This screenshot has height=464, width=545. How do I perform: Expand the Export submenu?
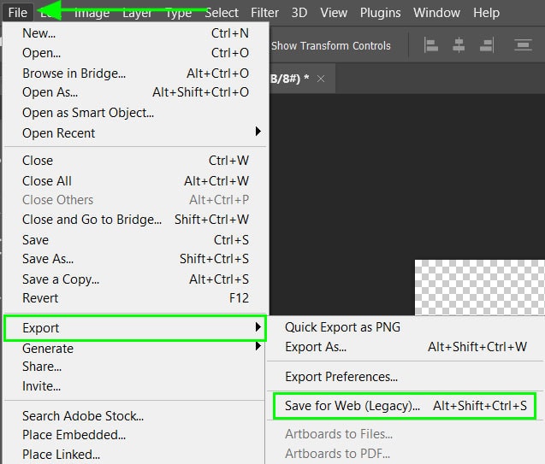135,328
